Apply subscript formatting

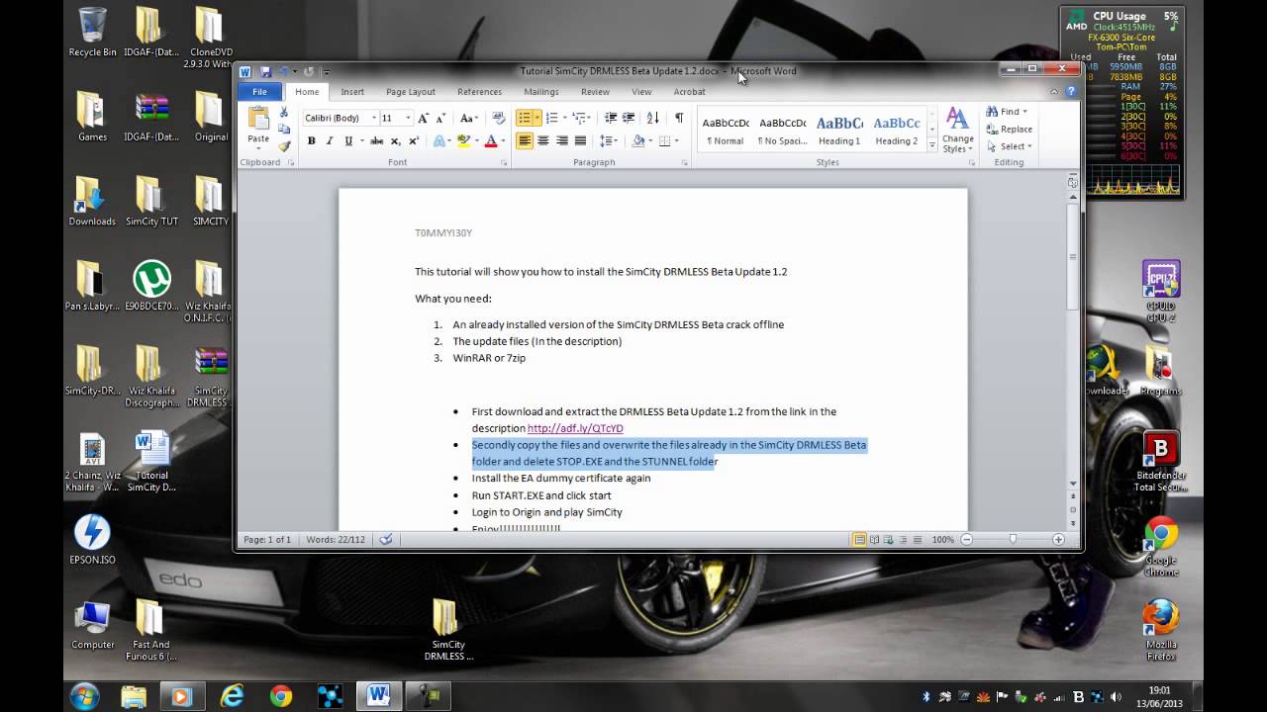[395, 141]
